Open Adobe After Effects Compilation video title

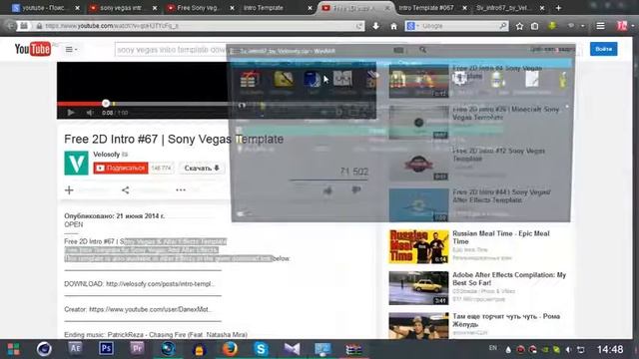[509, 279]
